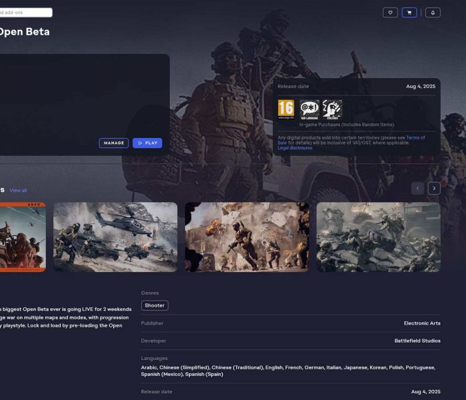Click the Electronic Arts publisher name

click(421, 323)
